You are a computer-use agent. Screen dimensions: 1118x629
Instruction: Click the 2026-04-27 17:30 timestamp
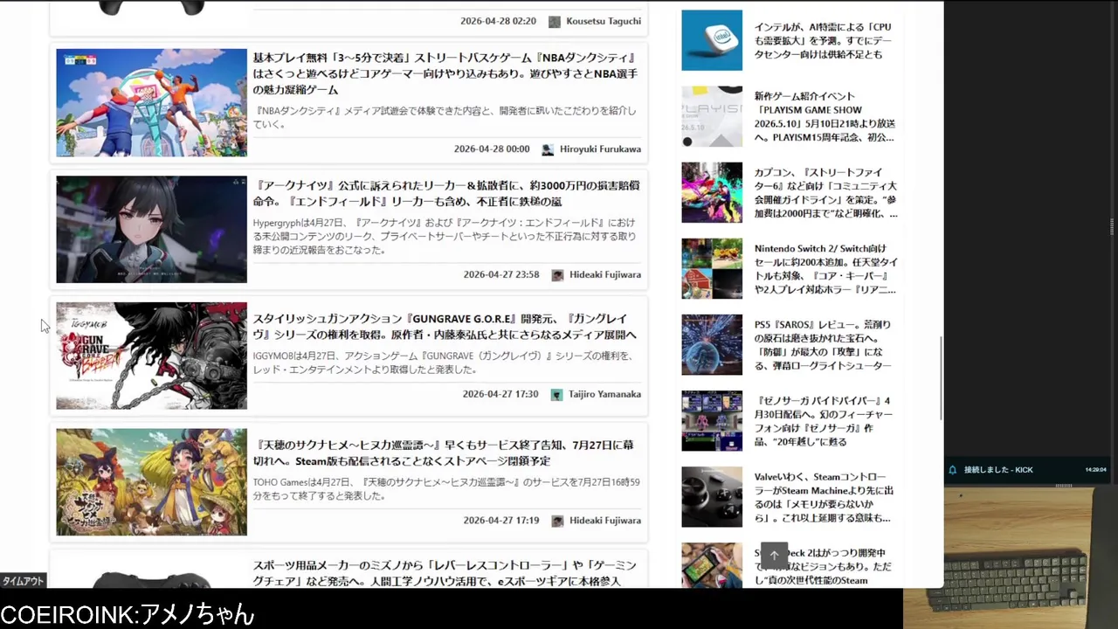(500, 395)
